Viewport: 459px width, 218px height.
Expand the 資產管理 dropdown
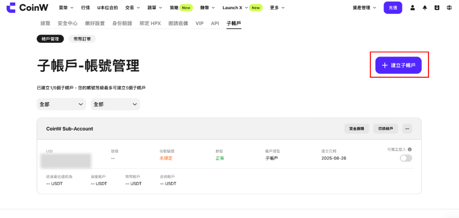(x=364, y=8)
